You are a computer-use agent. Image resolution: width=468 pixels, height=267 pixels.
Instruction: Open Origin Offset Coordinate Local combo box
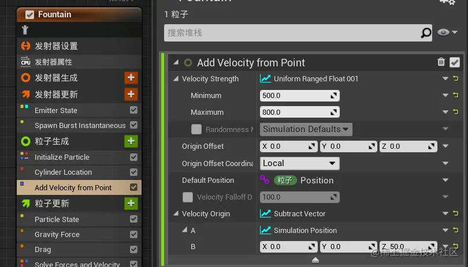[300, 163]
